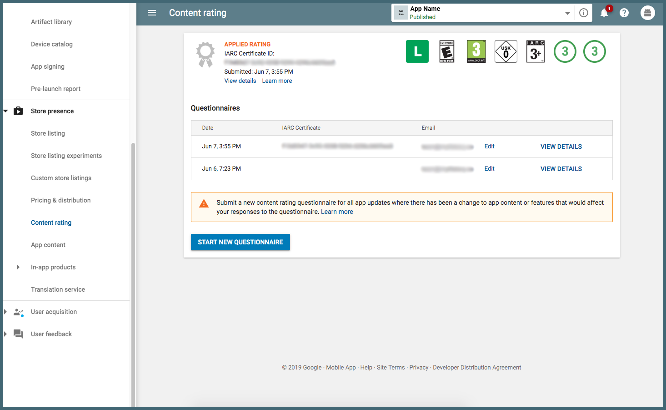Viewport: 666px width, 410px height.
Task: Click the notifications bell icon
Action: point(604,13)
